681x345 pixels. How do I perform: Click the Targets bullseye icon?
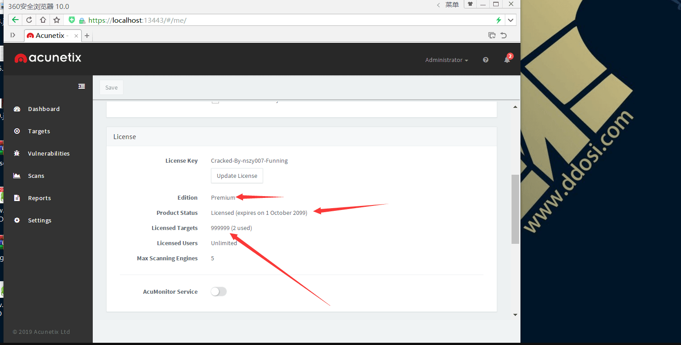coord(17,131)
